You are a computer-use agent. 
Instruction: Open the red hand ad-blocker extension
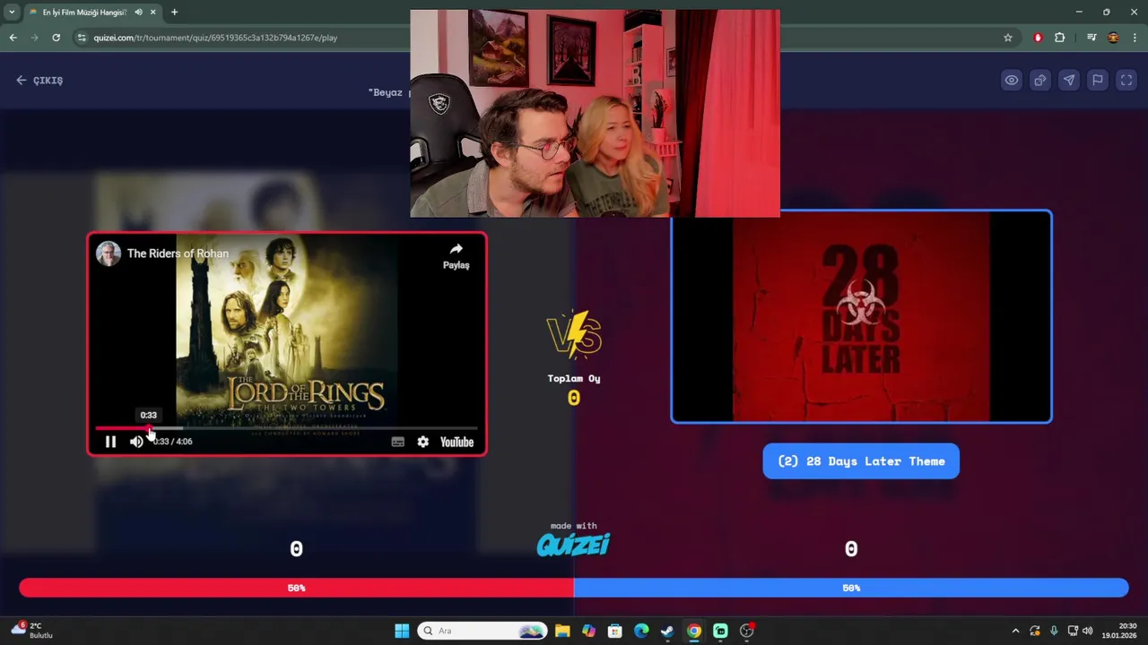(x=1038, y=38)
